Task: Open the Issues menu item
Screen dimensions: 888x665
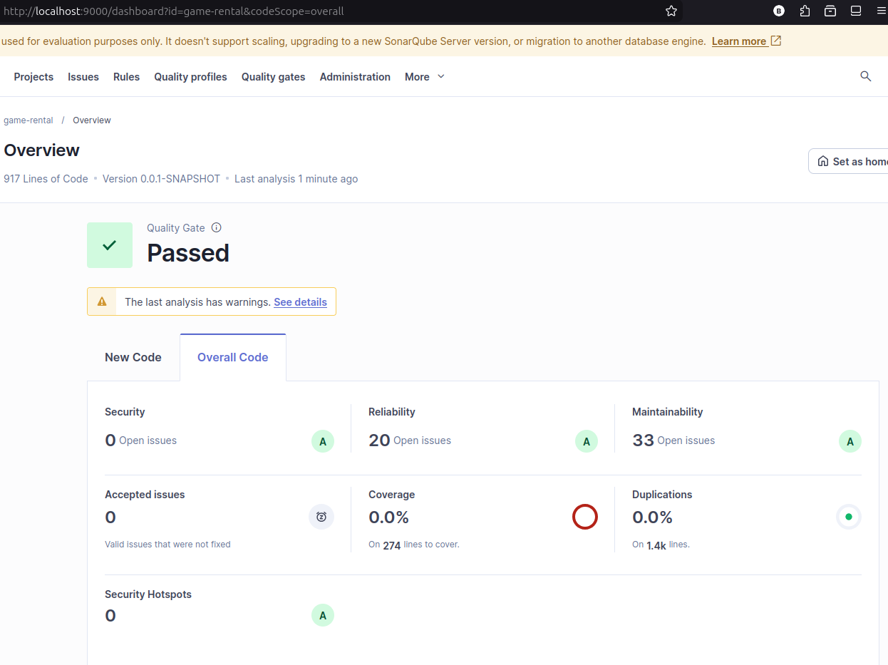Action: [83, 76]
